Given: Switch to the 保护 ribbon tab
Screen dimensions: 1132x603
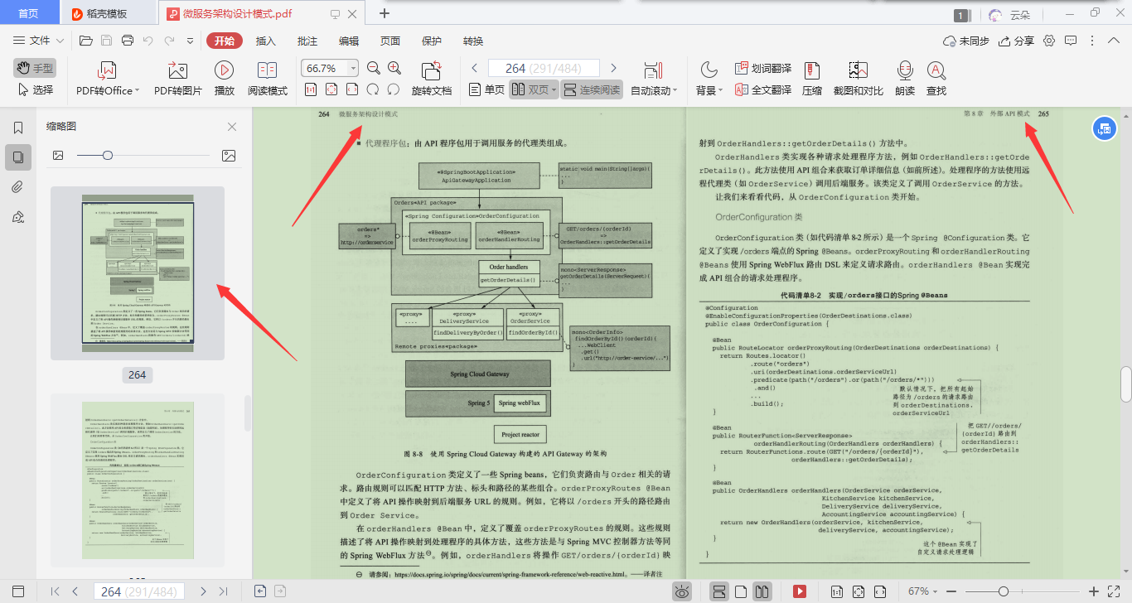Looking at the screenshot, I should (x=432, y=41).
